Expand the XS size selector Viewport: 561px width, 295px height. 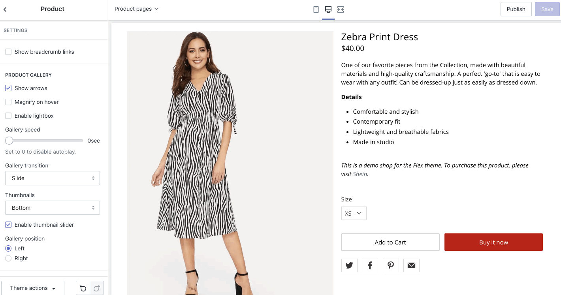354,213
